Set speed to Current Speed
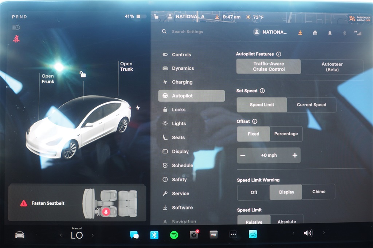 (311, 105)
